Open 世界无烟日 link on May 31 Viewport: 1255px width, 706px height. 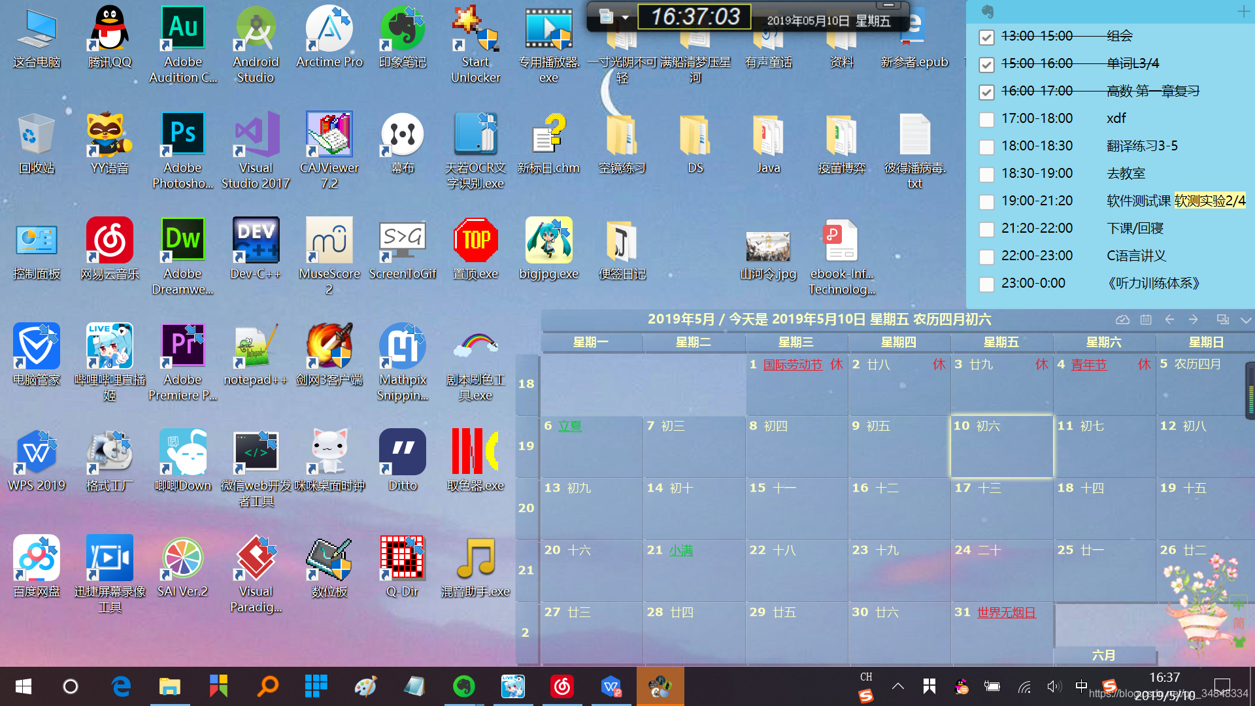(x=1006, y=613)
